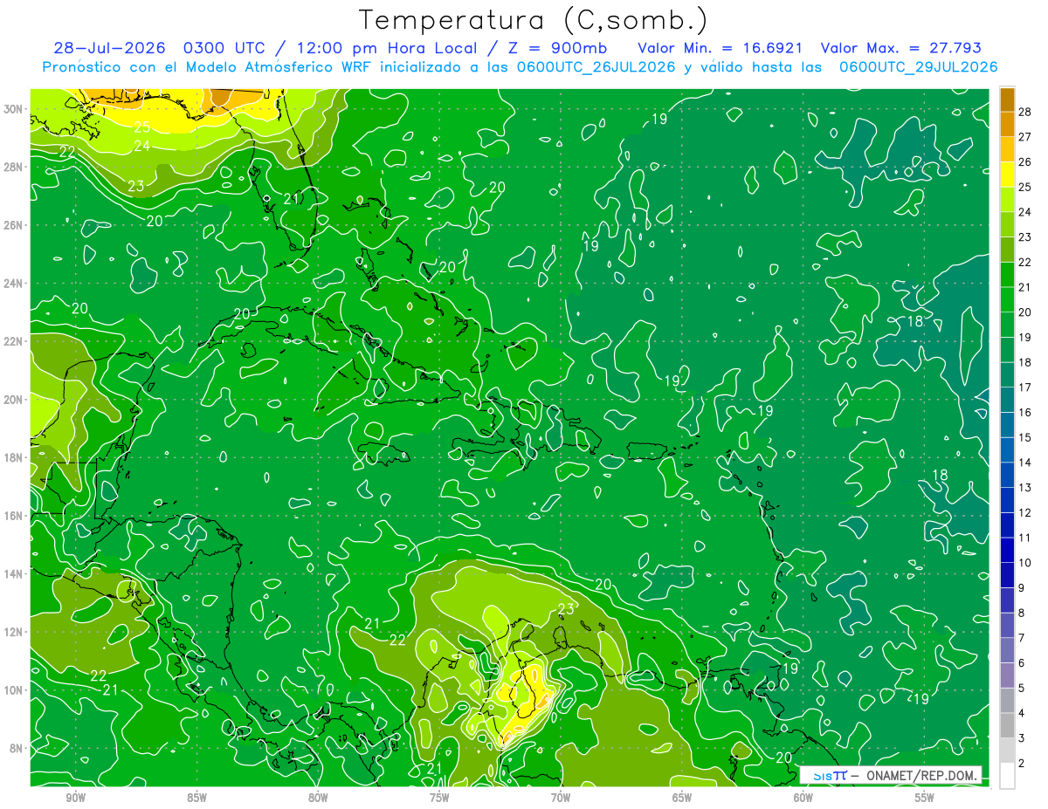Click "Valor Min. = 16.6921" text

coord(720,48)
